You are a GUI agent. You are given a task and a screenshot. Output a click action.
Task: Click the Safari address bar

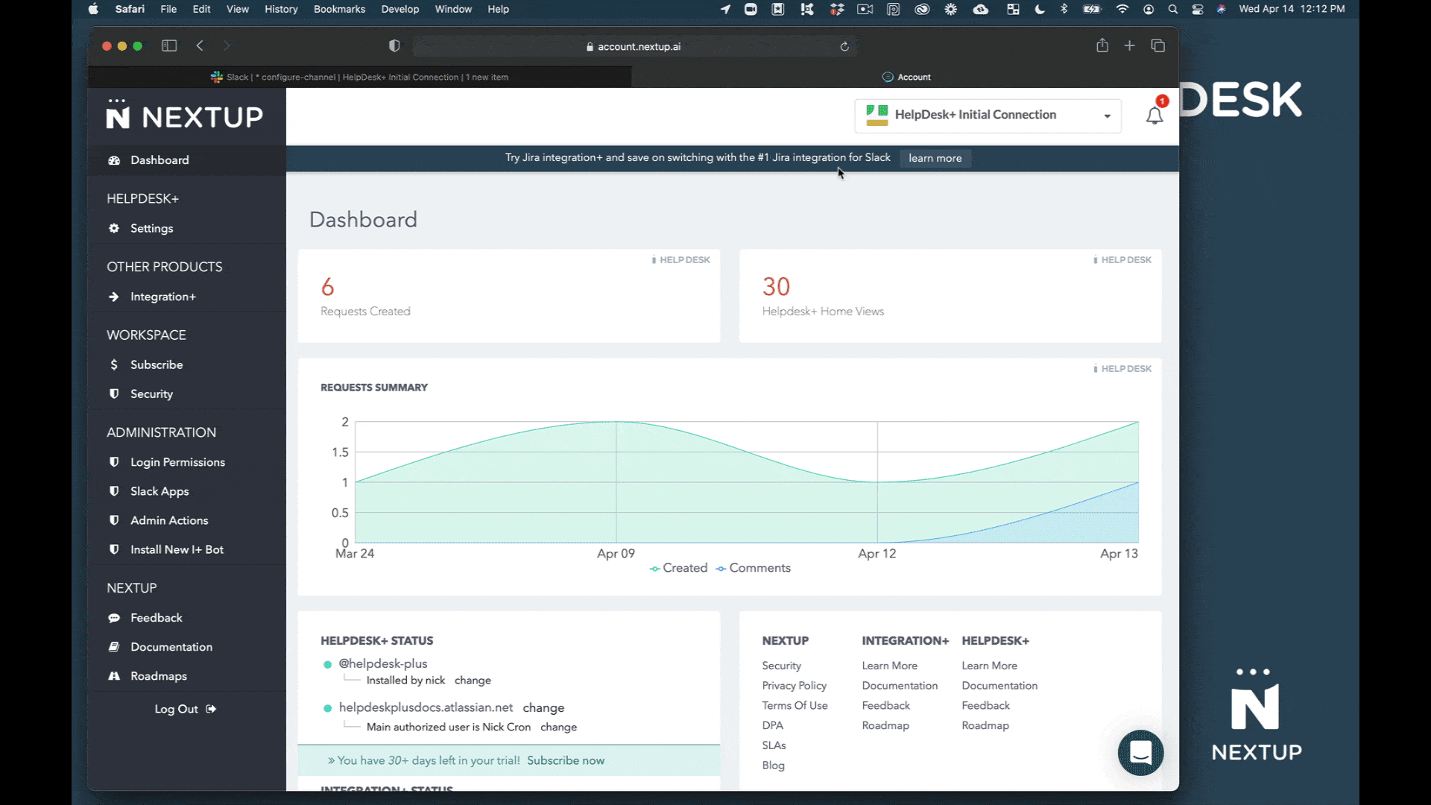click(x=634, y=46)
